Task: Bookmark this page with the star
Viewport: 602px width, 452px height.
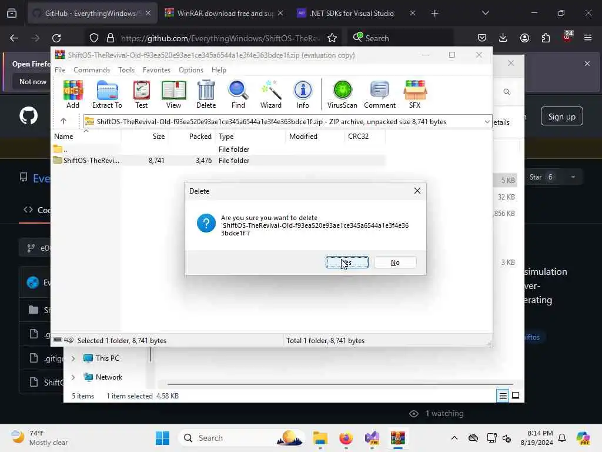Action: click(x=332, y=38)
